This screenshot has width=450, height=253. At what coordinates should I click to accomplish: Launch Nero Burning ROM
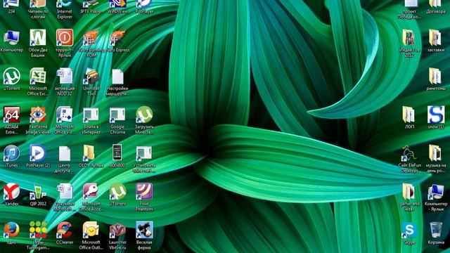coord(91,43)
